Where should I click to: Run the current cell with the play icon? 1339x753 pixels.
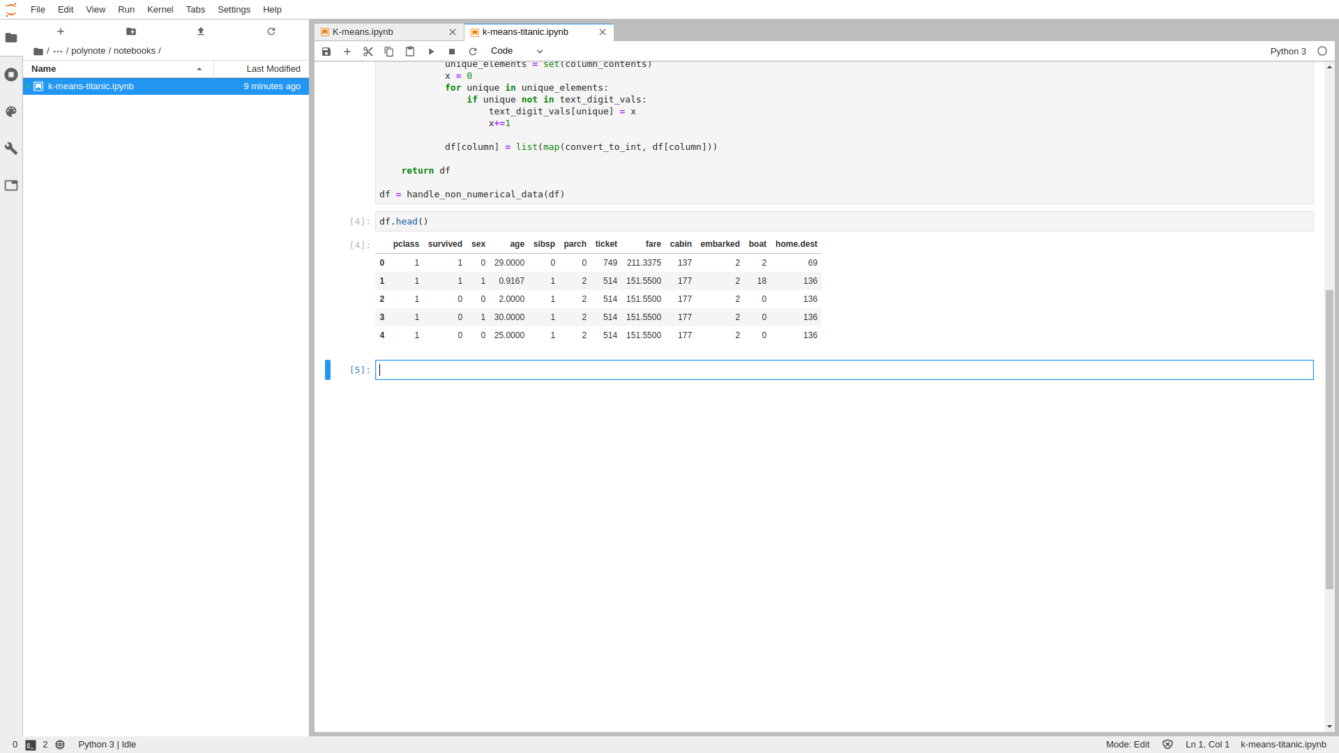430,52
